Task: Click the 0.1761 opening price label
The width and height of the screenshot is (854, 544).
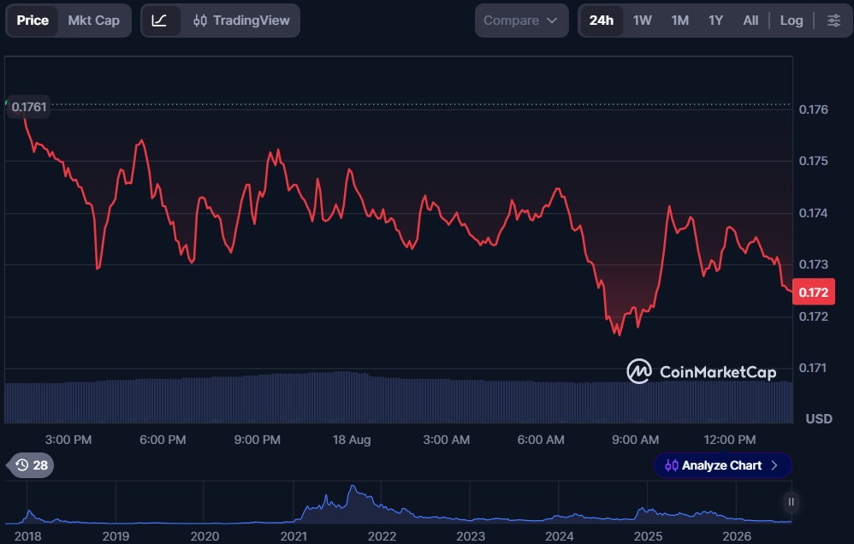Action: (29, 107)
